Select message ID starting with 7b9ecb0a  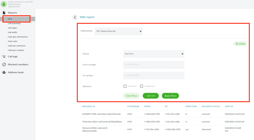(x=102, y=122)
